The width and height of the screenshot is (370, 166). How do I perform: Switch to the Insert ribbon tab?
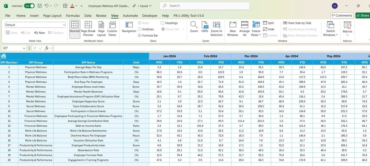(x=34, y=16)
